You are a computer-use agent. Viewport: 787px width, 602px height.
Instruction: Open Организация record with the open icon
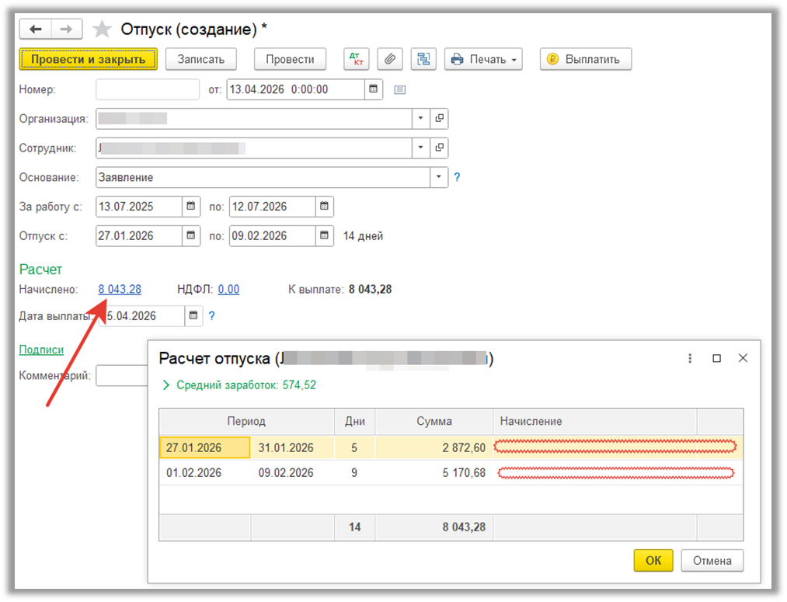pos(439,118)
